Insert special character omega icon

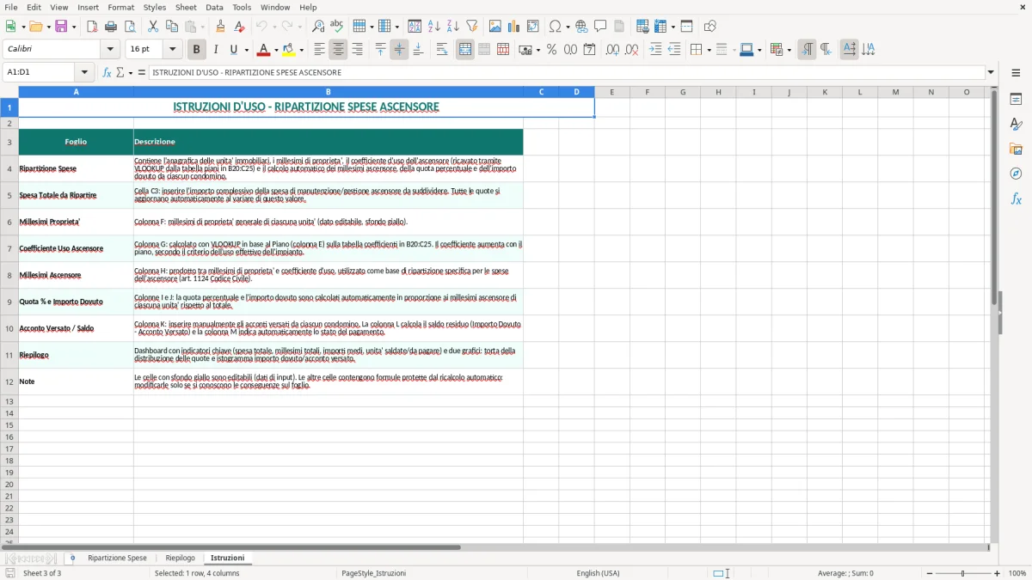(x=555, y=27)
